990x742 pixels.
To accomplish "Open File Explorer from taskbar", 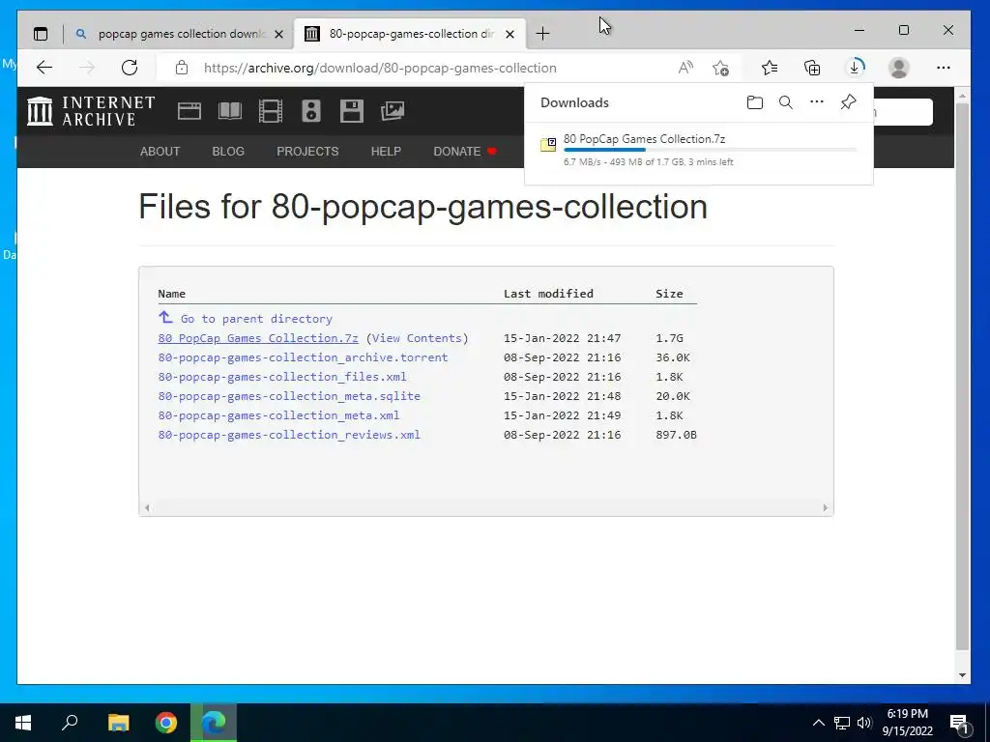I will 118,723.
